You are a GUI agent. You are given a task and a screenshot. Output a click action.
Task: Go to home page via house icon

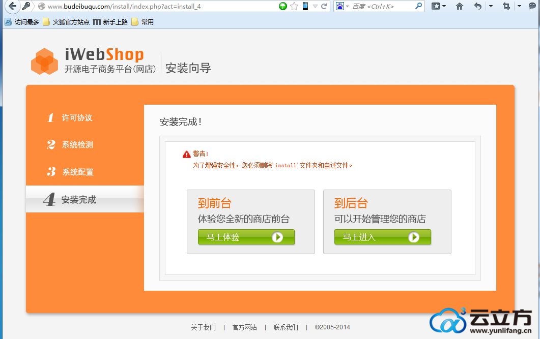[460, 6]
